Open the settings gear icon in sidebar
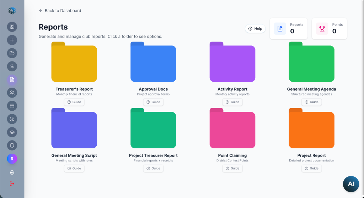This screenshot has width=364, height=198. [12, 172]
